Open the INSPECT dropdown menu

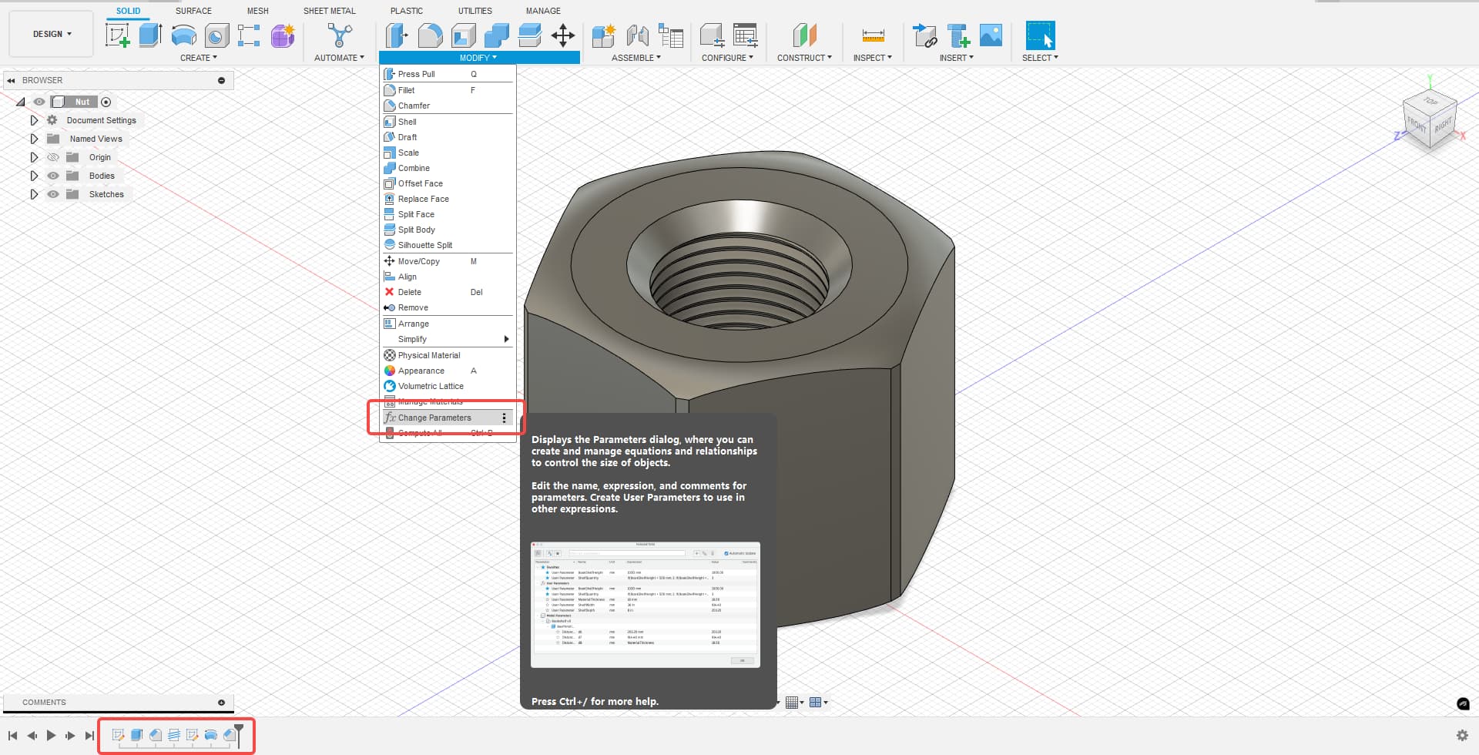[x=873, y=58]
